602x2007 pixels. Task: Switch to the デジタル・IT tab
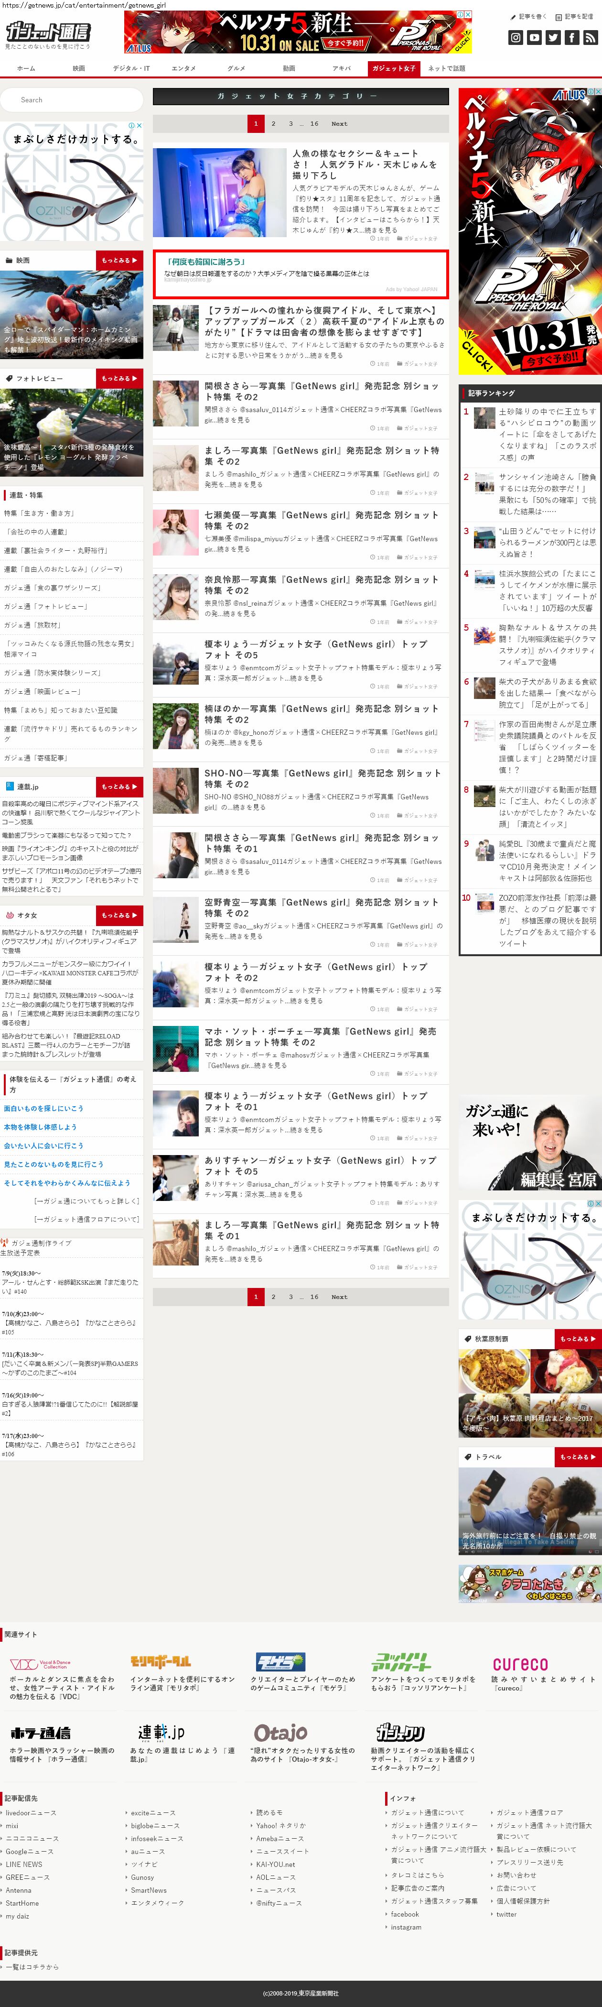131,68
